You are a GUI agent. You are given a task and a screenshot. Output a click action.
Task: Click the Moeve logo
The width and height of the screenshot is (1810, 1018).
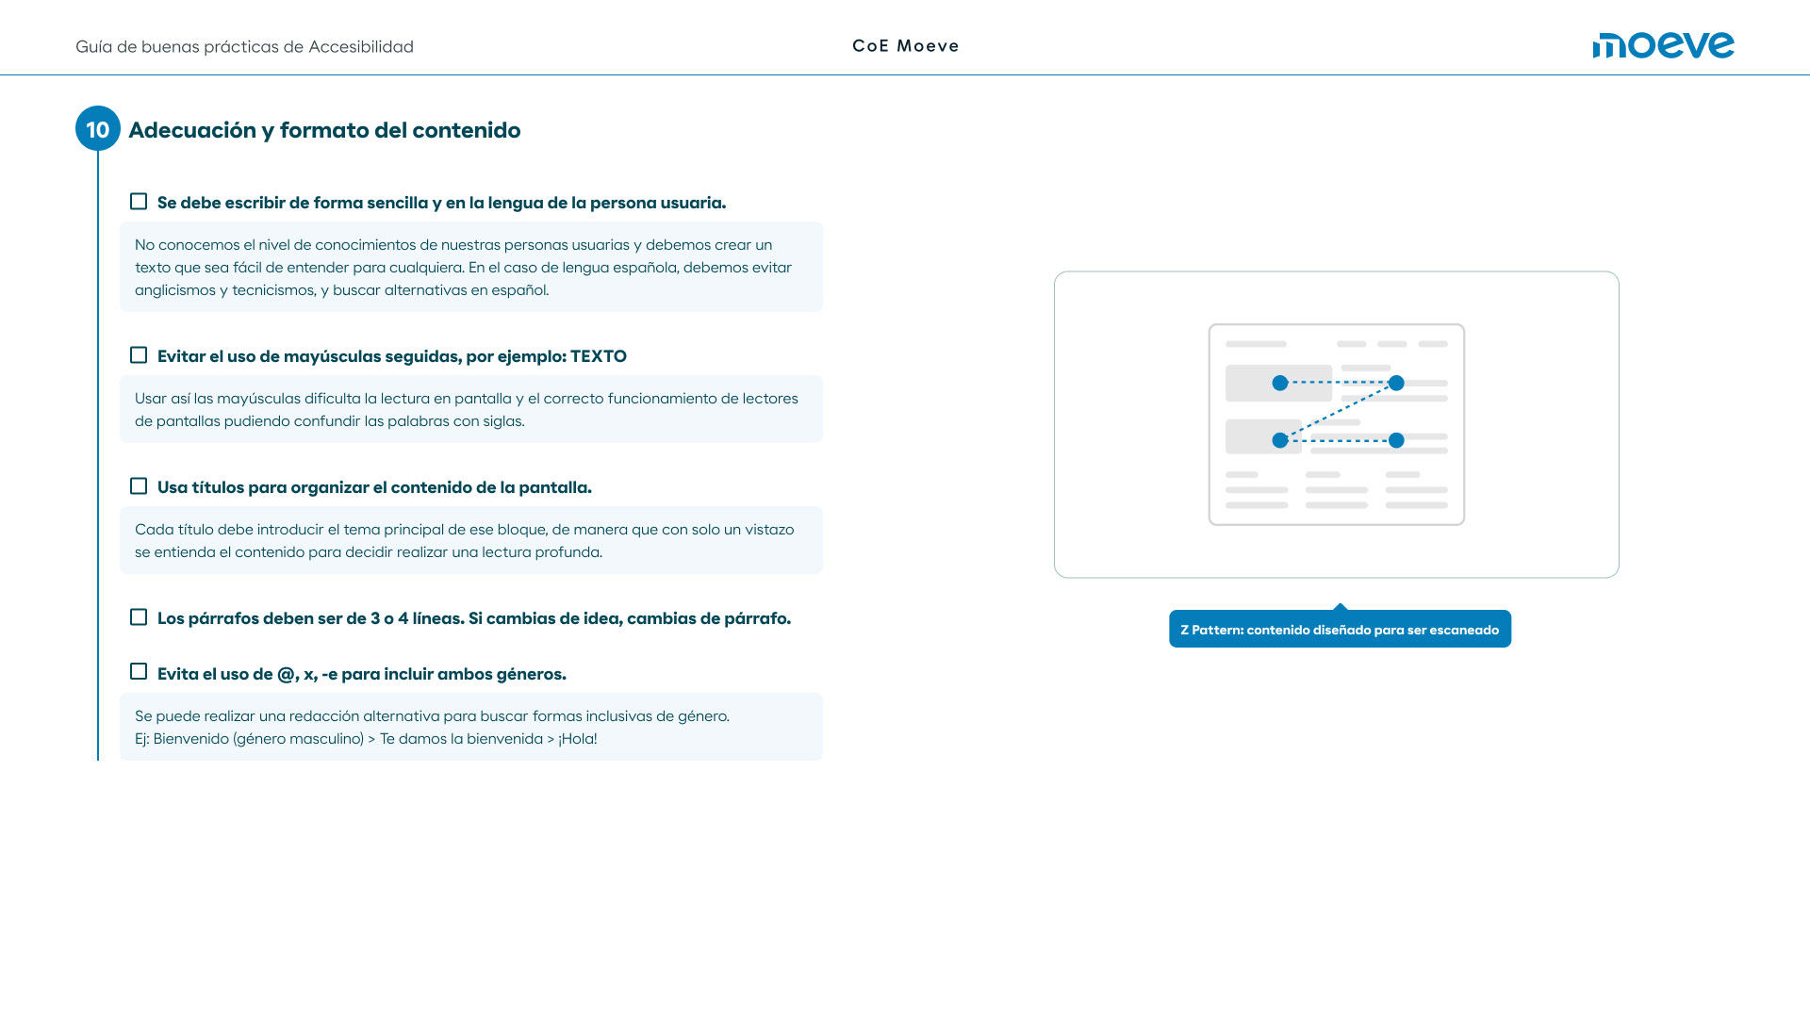point(1663,45)
